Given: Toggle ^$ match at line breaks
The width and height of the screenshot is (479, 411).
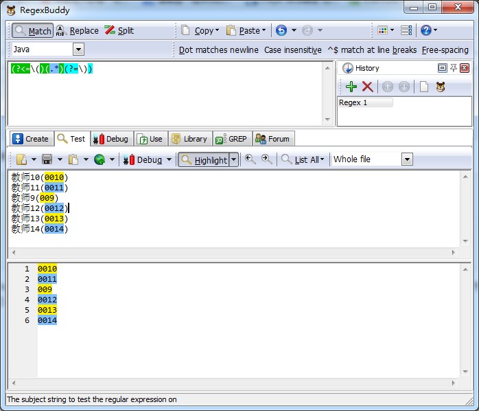Looking at the screenshot, I should [372, 50].
